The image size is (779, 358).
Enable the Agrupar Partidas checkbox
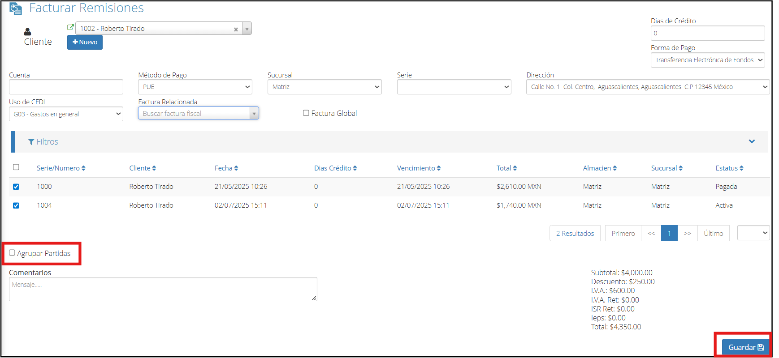12,253
